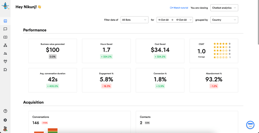Open the plug integrations icon in the sidebar
This screenshot has width=259, height=133.
click(x=5, y=61)
